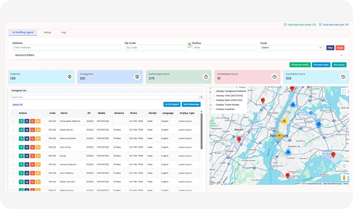Click the Available Hours history icon

[343, 77]
